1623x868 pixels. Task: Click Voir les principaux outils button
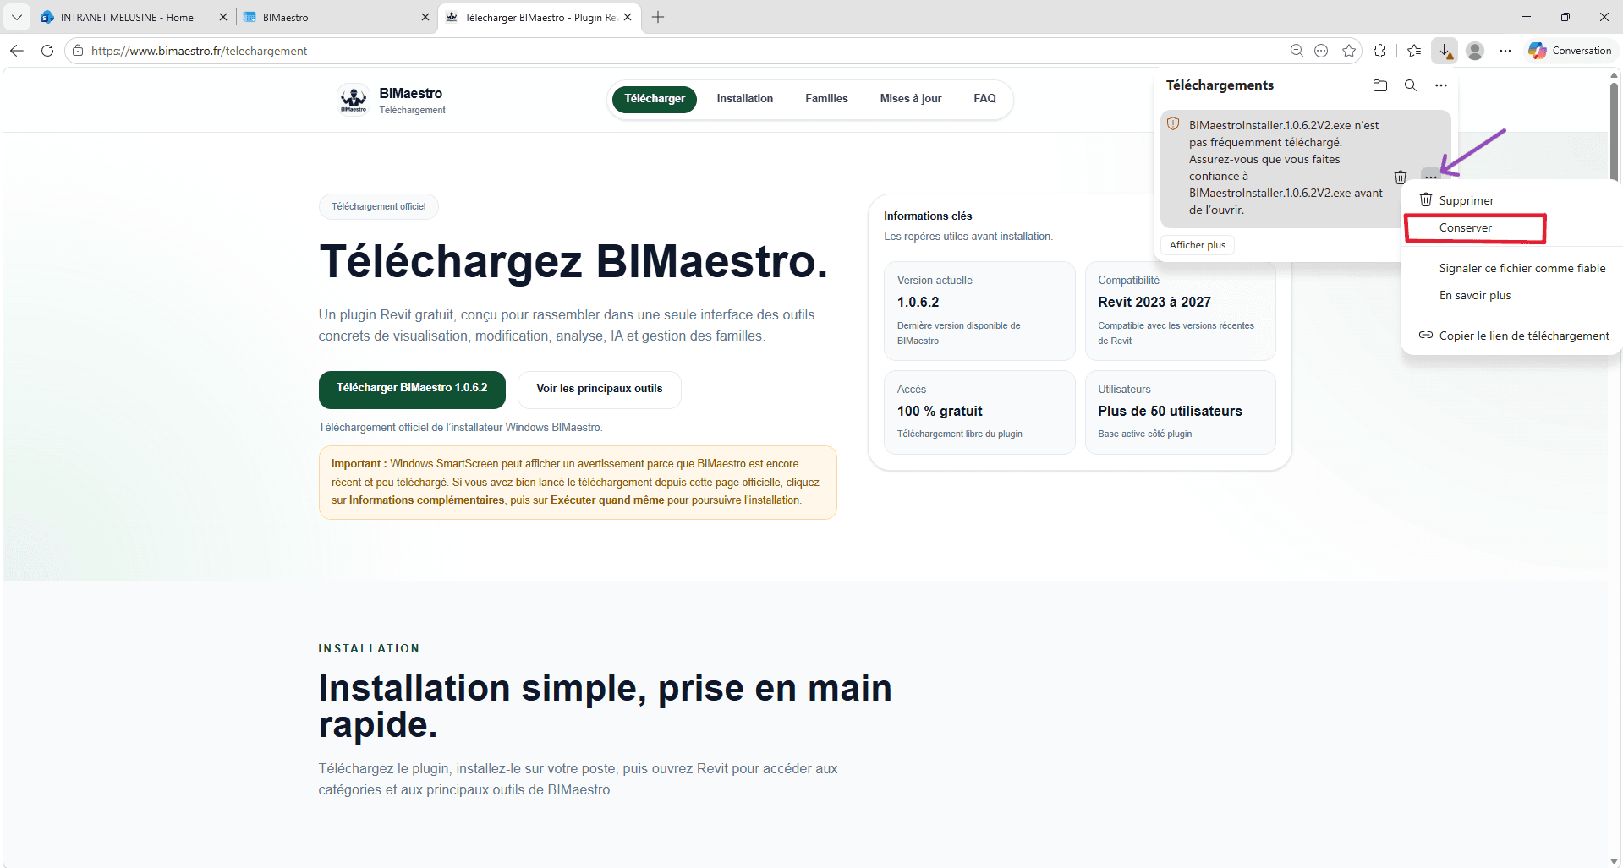click(599, 389)
